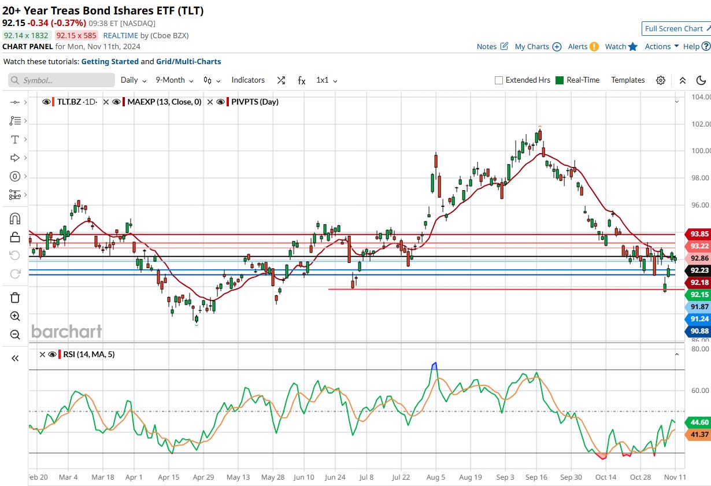Open chart settings gear icon
Image resolution: width=711 pixels, height=486 pixels.
pyautogui.click(x=661, y=80)
